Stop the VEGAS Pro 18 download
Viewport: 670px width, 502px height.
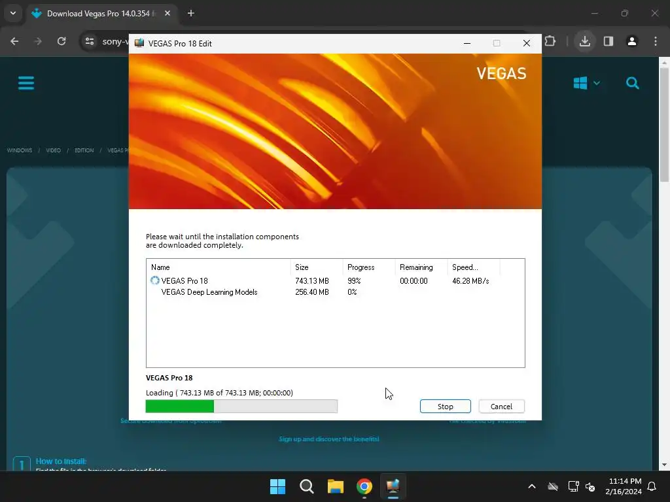[445, 407]
